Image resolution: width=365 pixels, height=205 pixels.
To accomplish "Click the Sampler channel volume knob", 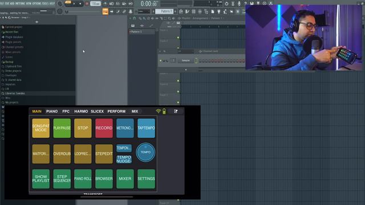I will click(x=167, y=61).
